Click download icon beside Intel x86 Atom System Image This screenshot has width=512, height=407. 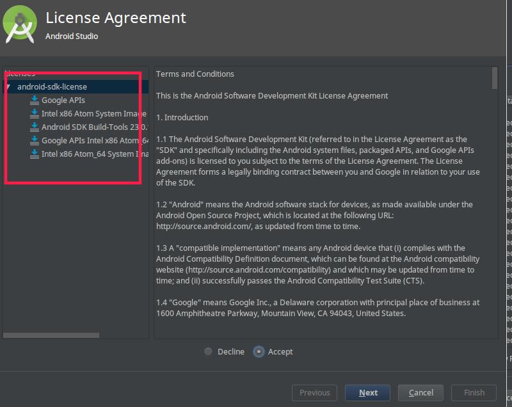pos(35,113)
